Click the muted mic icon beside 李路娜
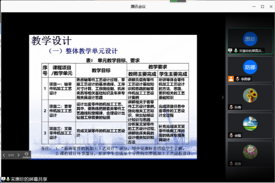Viewport: 275px width, 183px height. click(x=237, y=79)
